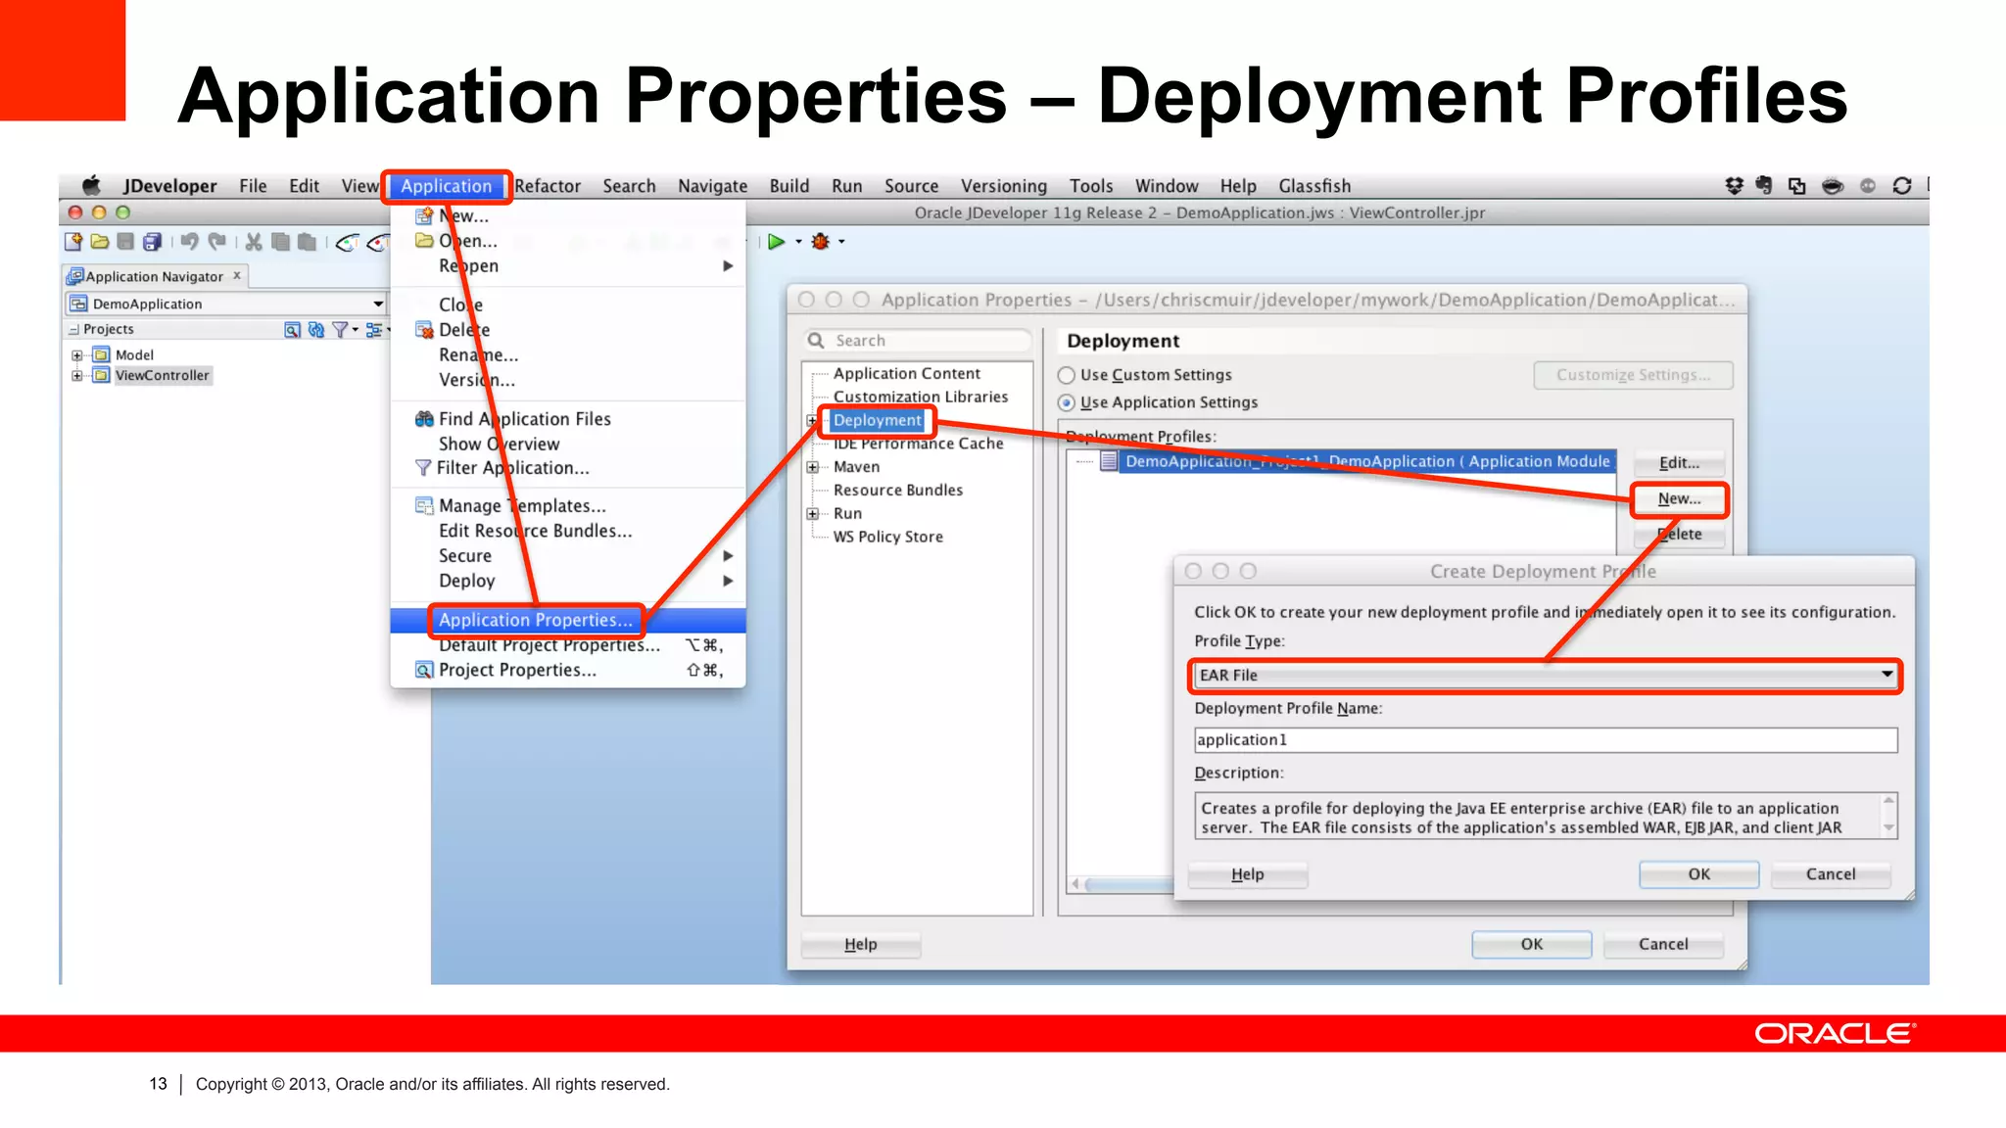This screenshot has width=2006, height=1128.
Task: Open the DemoApplication selector dropdown
Action: point(378,305)
